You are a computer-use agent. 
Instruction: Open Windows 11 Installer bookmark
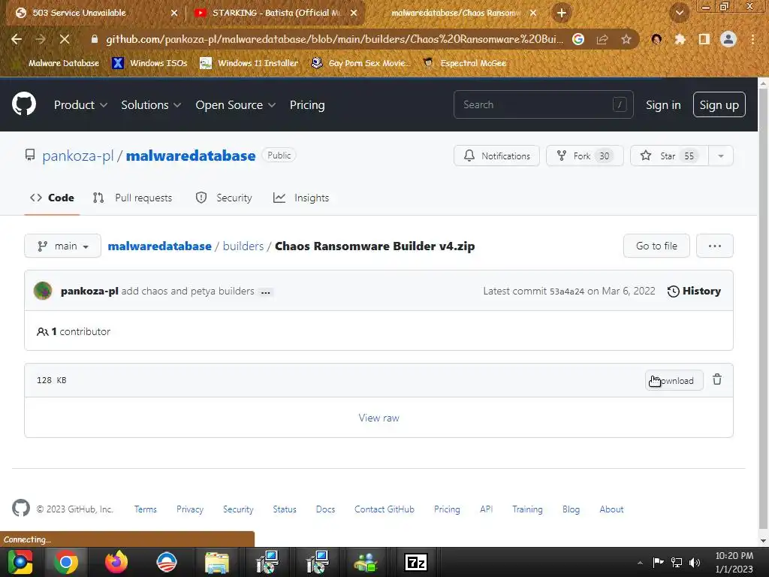[249, 63]
